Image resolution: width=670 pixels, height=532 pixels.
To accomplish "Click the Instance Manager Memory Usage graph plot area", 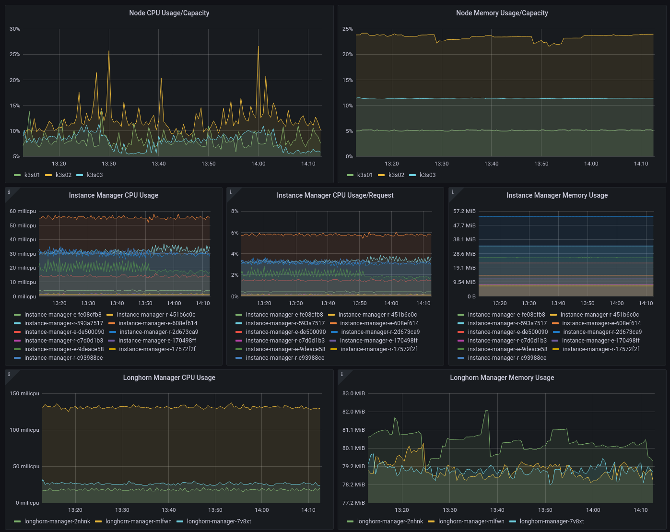I will tap(566, 254).
